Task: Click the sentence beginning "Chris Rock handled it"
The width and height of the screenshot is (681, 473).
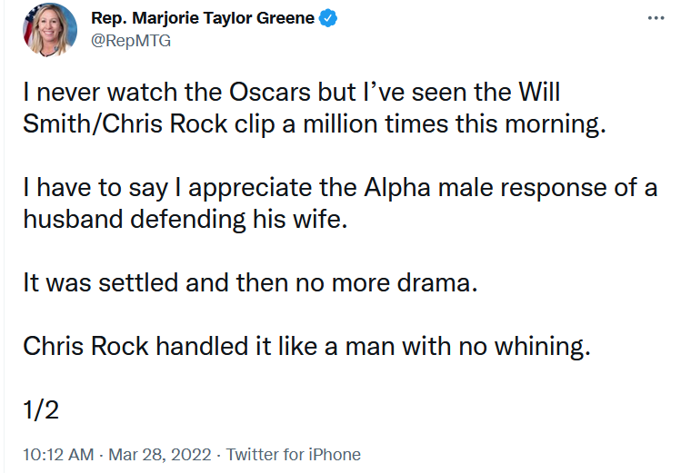Action: [x=306, y=346]
